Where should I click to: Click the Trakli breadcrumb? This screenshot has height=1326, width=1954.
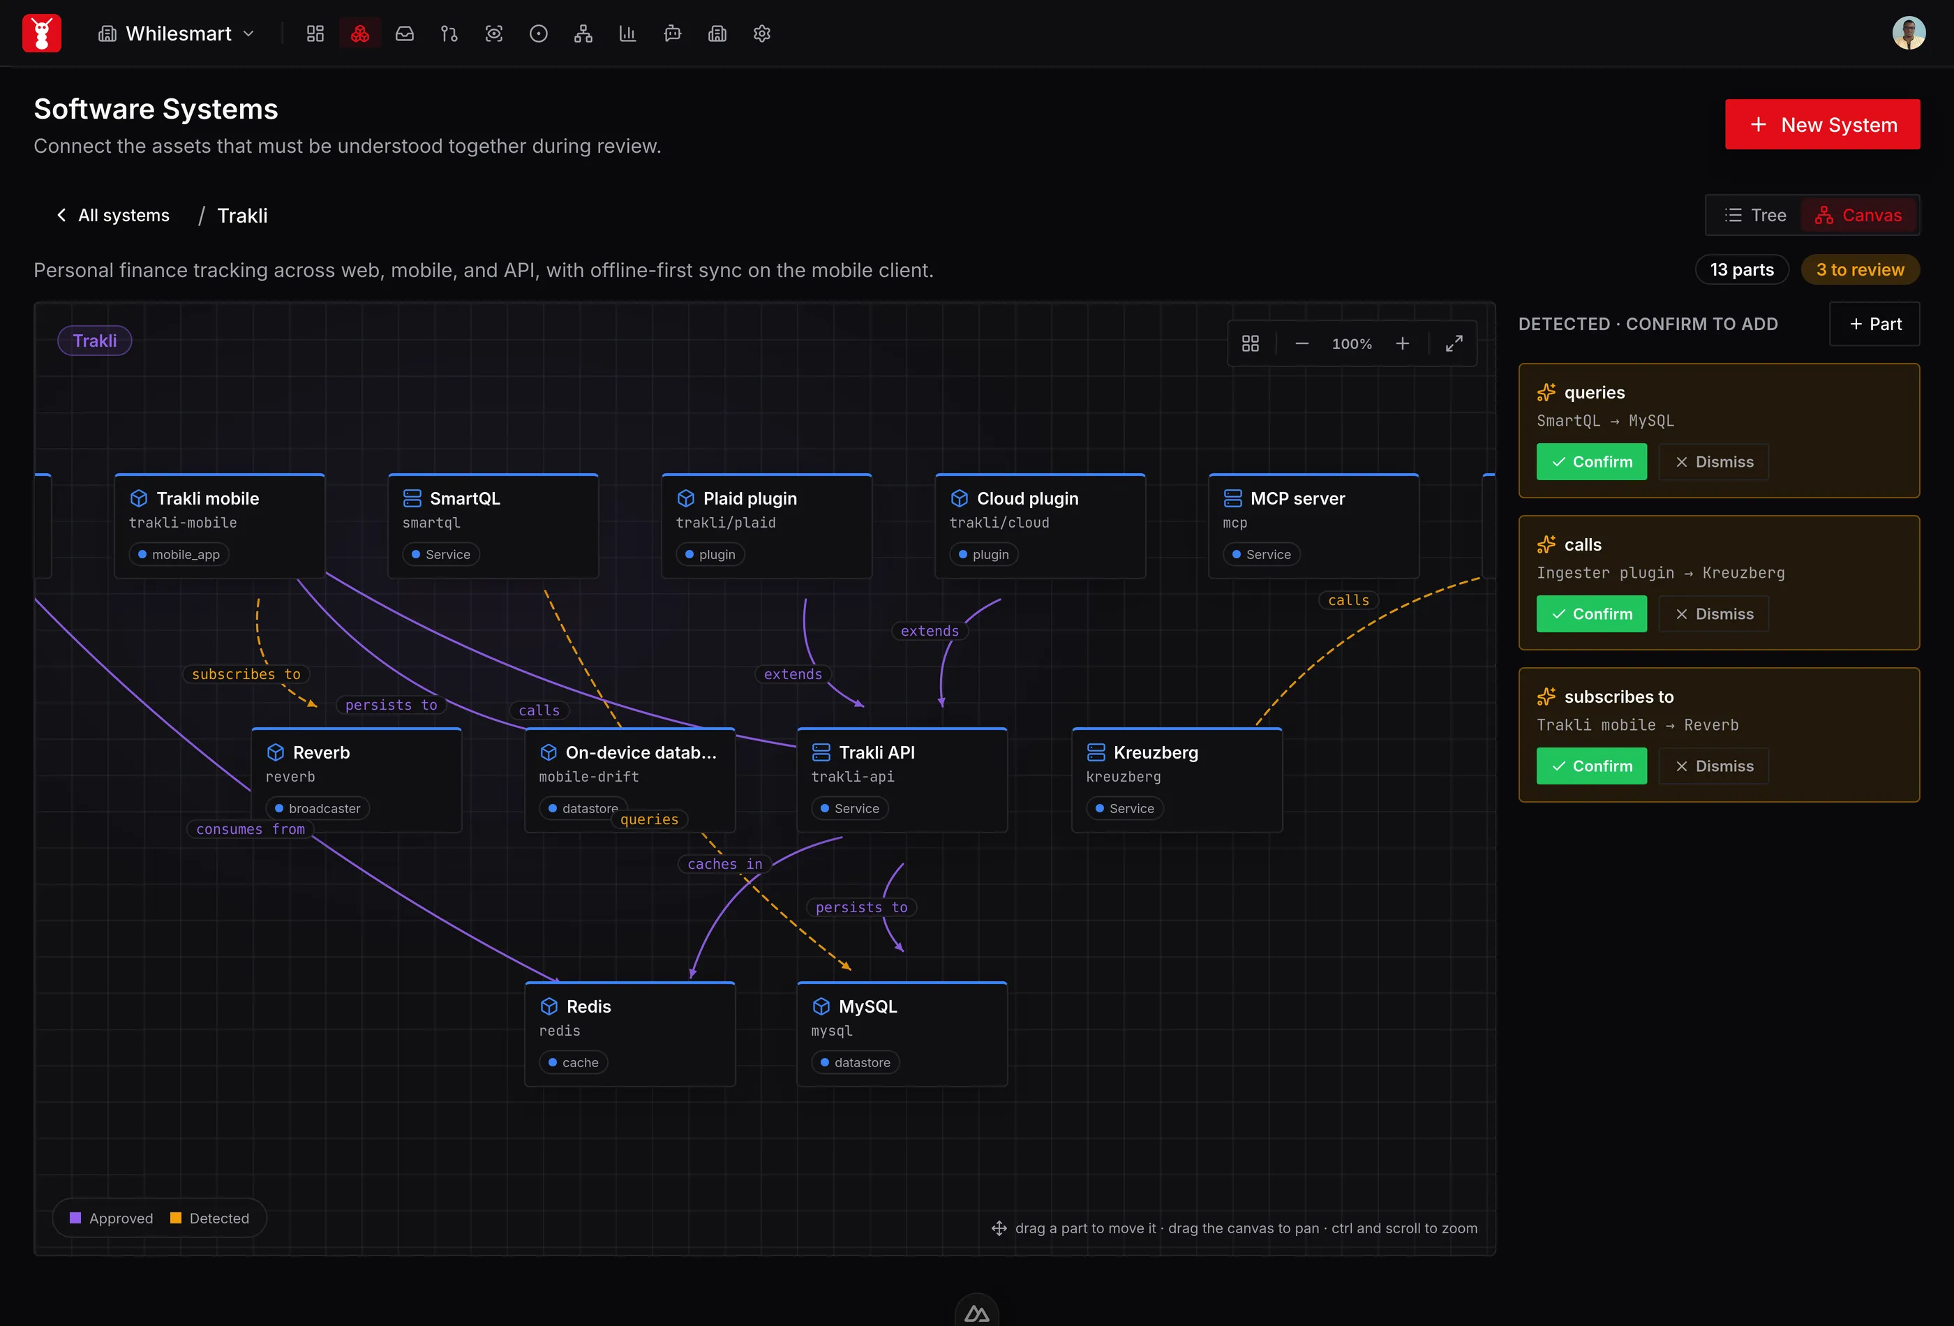pyautogui.click(x=242, y=216)
